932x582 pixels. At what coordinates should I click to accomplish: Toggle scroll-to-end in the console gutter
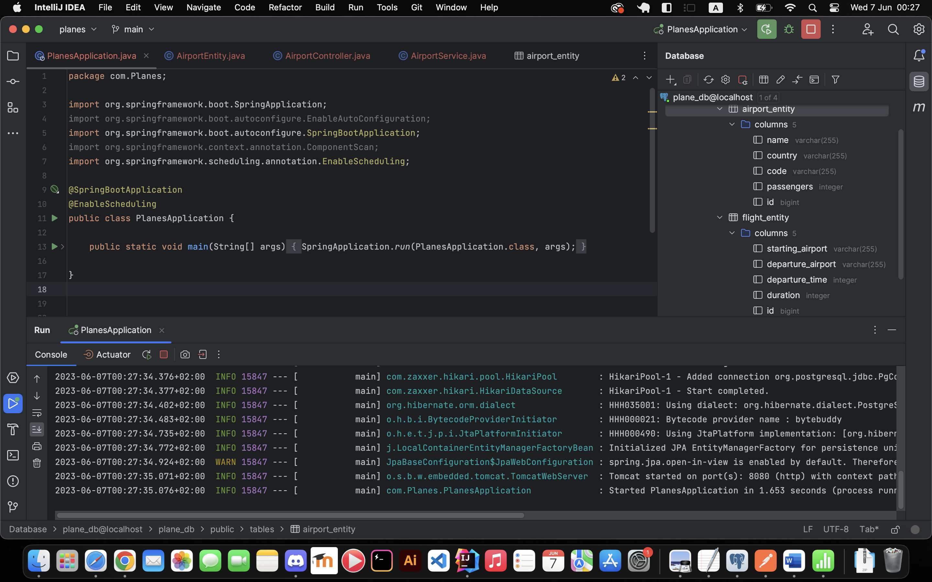point(37,430)
